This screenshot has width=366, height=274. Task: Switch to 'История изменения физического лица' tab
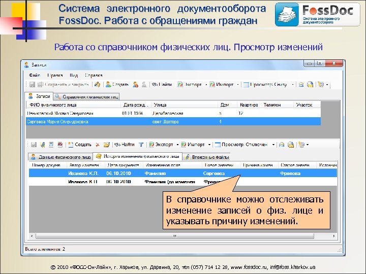point(137,156)
